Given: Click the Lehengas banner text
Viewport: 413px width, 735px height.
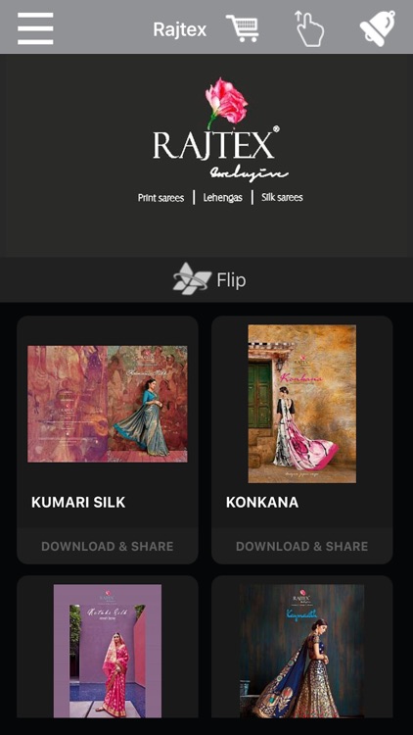Looking at the screenshot, I should [223, 198].
